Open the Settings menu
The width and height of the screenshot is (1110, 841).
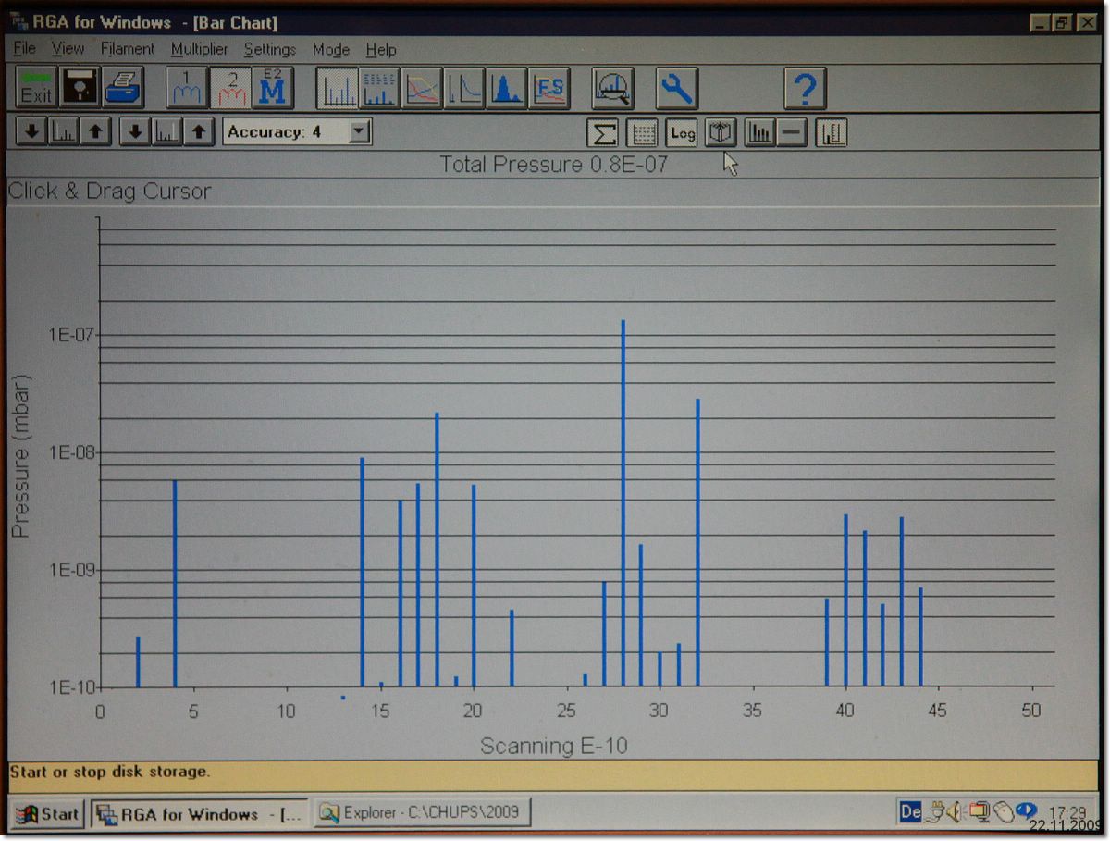tap(270, 49)
